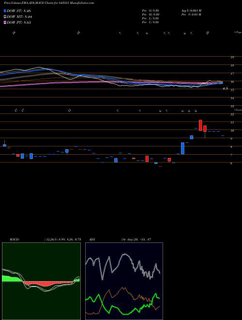Click the '<Lows' label at right edge

238,110
